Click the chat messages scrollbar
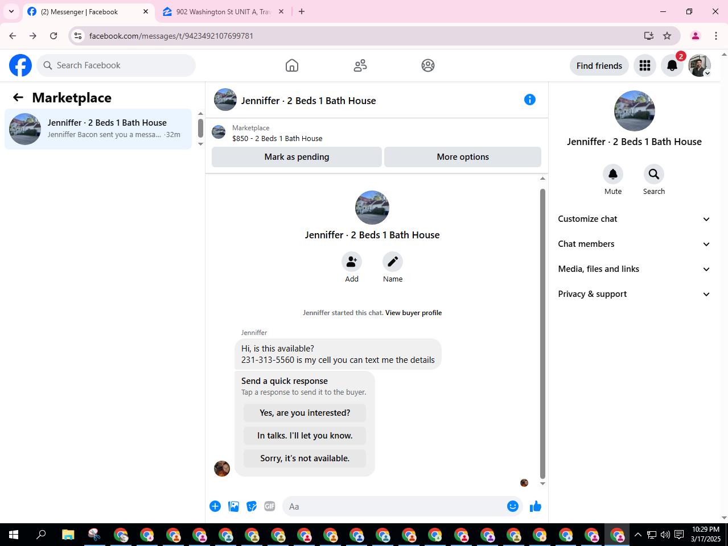 [x=542, y=334]
